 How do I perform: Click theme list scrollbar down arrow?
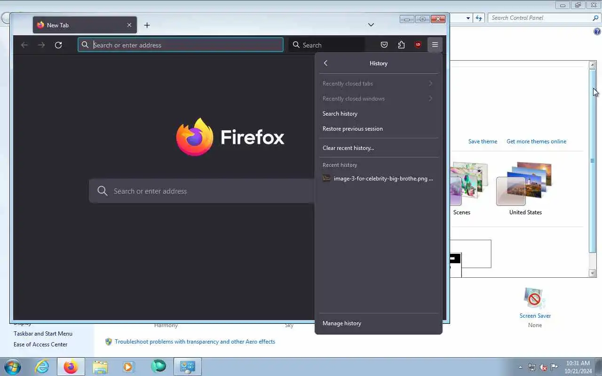tap(593, 273)
